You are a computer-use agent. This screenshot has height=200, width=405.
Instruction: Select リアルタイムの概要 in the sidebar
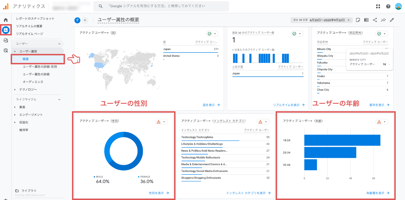coord(29,26)
